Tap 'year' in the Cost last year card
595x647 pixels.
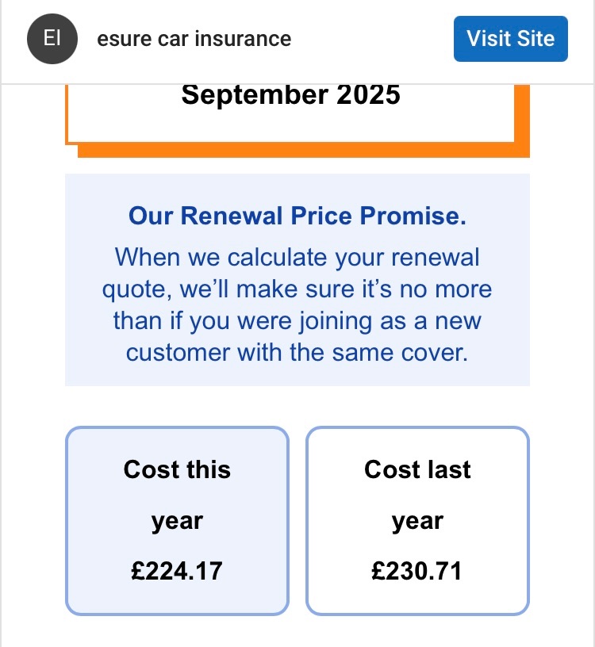[x=417, y=522]
